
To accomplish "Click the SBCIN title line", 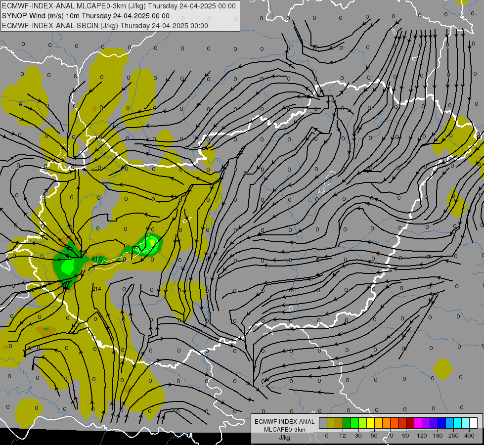I will [x=105, y=26].
